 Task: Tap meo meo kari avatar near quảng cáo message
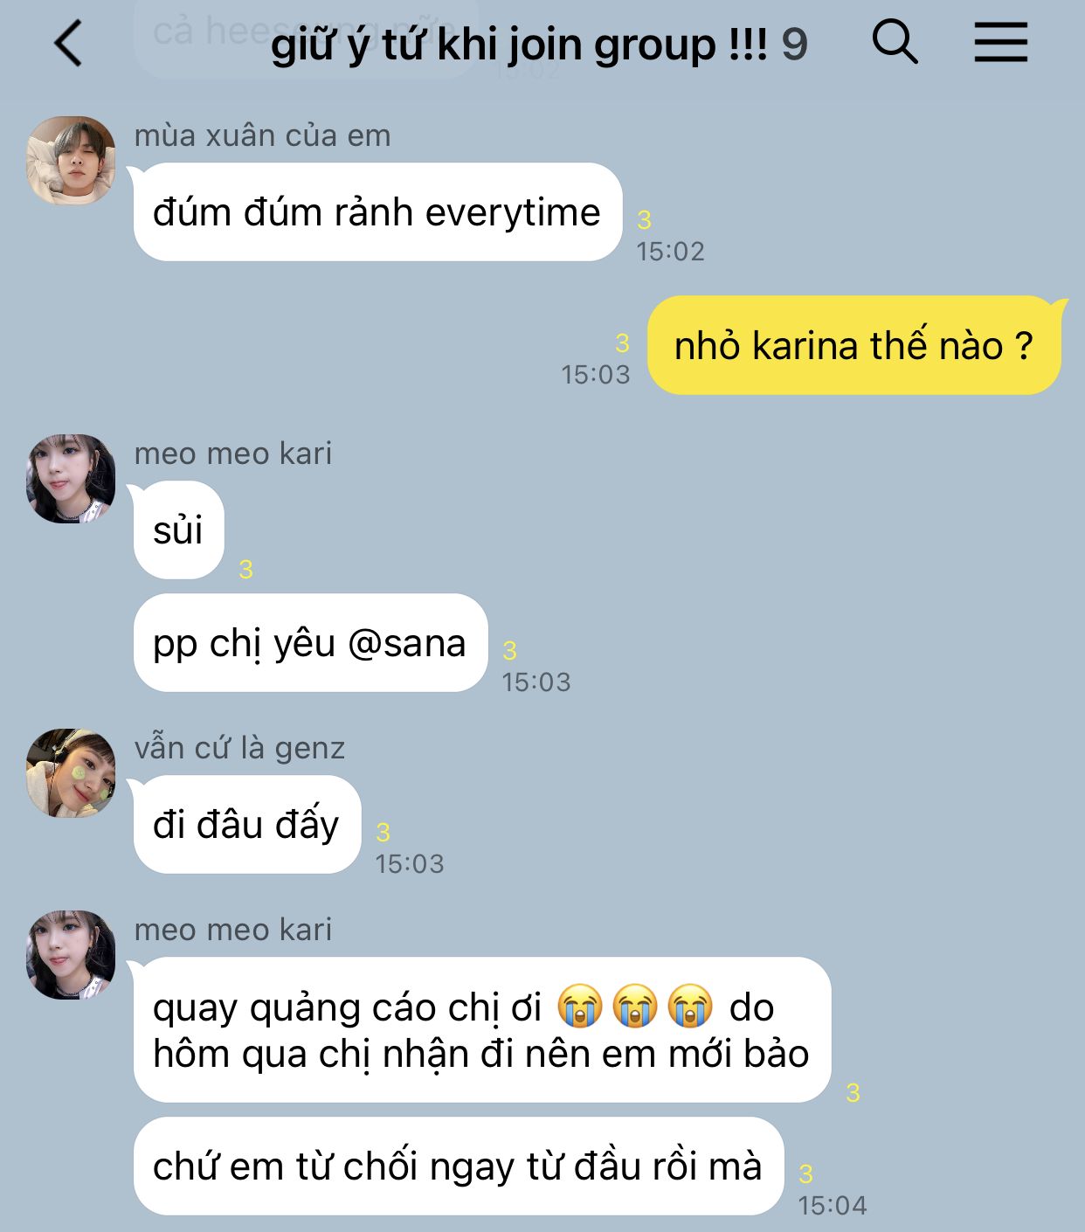click(71, 955)
